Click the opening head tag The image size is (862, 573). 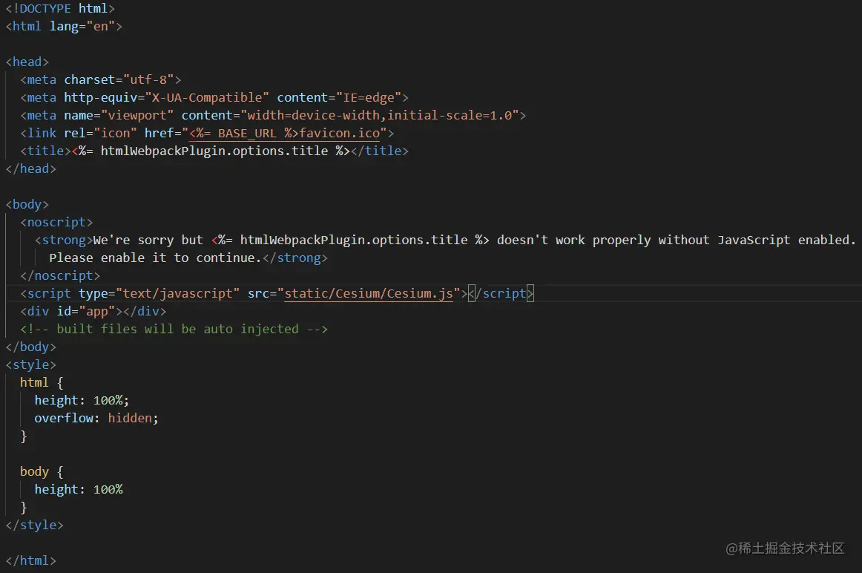point(27,62)
